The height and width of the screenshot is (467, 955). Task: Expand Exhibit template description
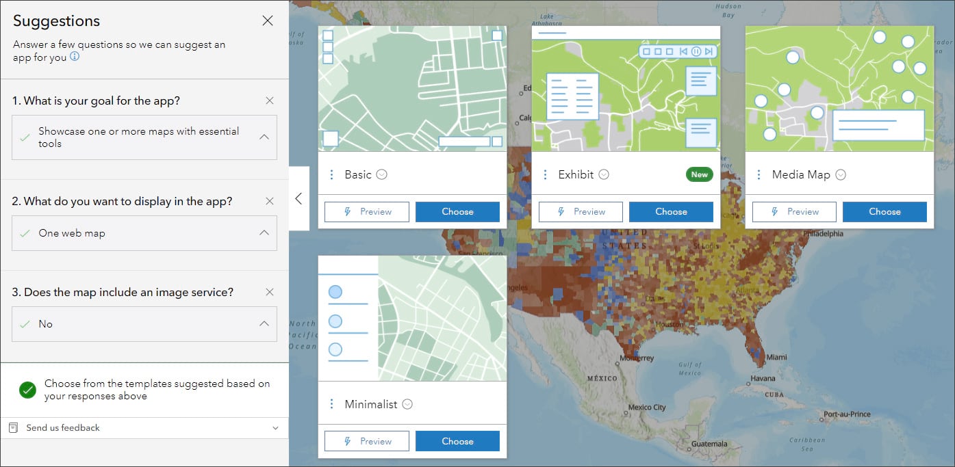coord(604,174)
